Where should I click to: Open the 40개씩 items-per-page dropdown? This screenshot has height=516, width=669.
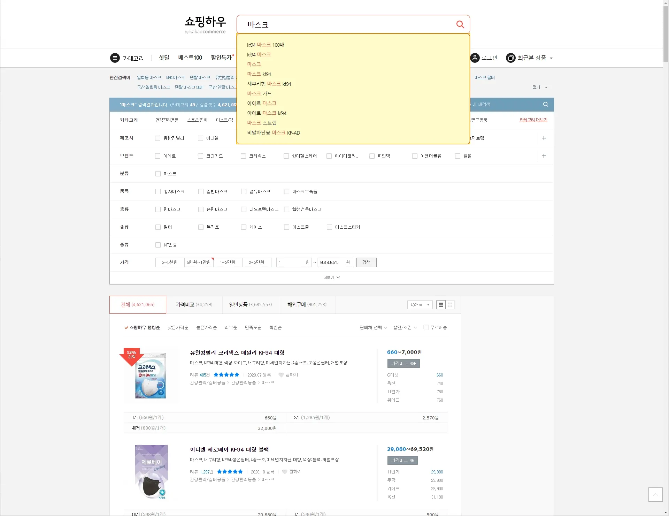point(420,305)
